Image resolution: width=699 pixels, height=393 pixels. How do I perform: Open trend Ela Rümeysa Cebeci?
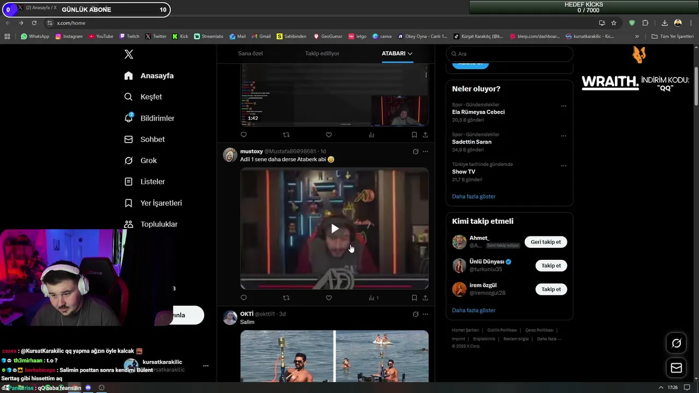[x=478, y=112]
